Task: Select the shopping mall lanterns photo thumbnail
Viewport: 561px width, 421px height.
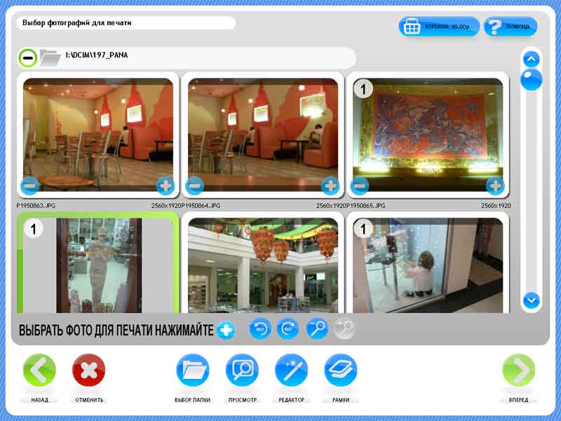Action: tap(263, 265)
